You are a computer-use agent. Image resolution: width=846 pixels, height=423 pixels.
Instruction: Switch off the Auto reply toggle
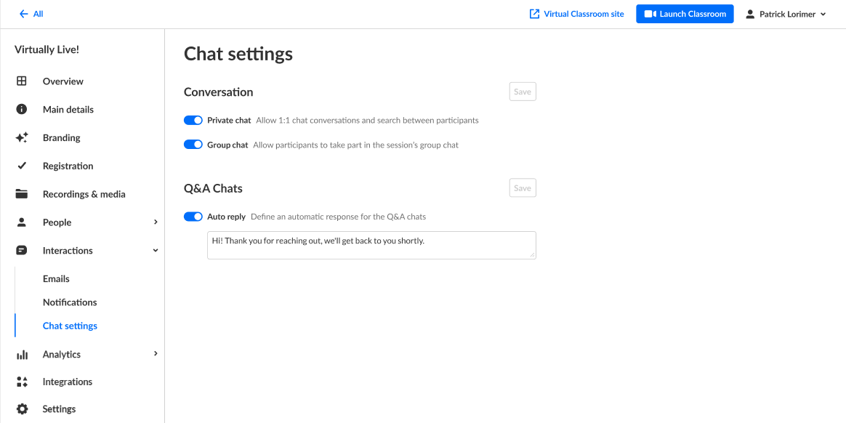[193, 217]
